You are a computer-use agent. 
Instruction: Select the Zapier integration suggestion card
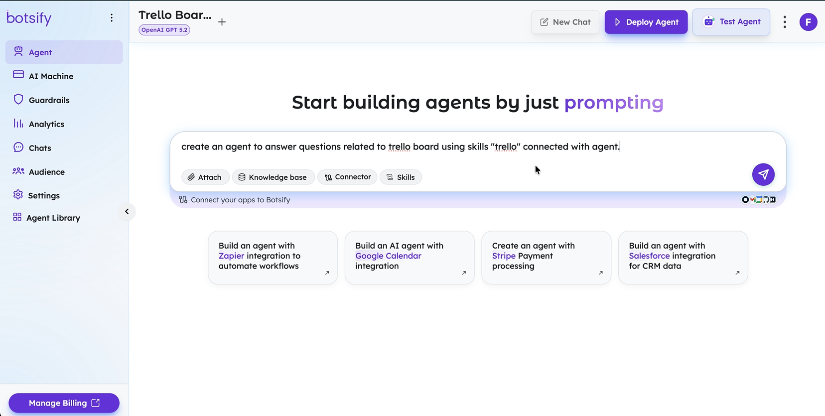pos(273,258)
